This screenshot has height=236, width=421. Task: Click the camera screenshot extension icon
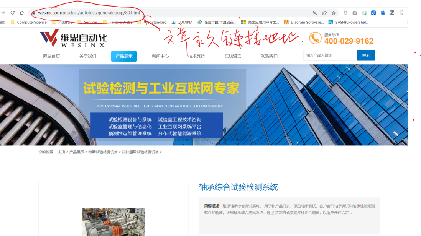[x=355, y=13]
